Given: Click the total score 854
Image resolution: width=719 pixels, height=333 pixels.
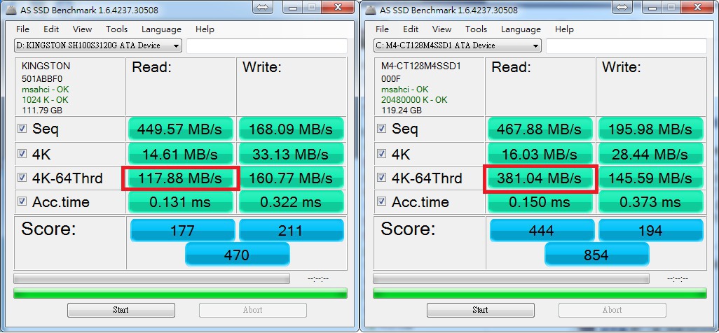Looking at the screenshot, I should click(596, 254).
